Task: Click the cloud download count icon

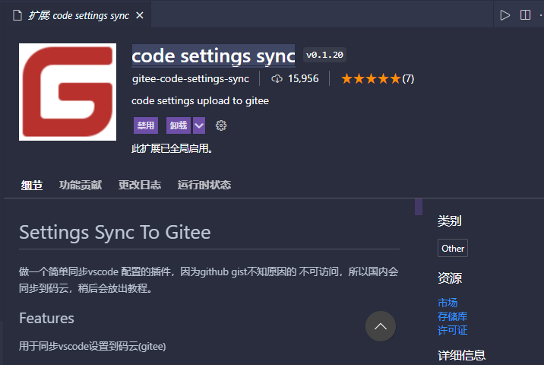Action: pos(277,79)
